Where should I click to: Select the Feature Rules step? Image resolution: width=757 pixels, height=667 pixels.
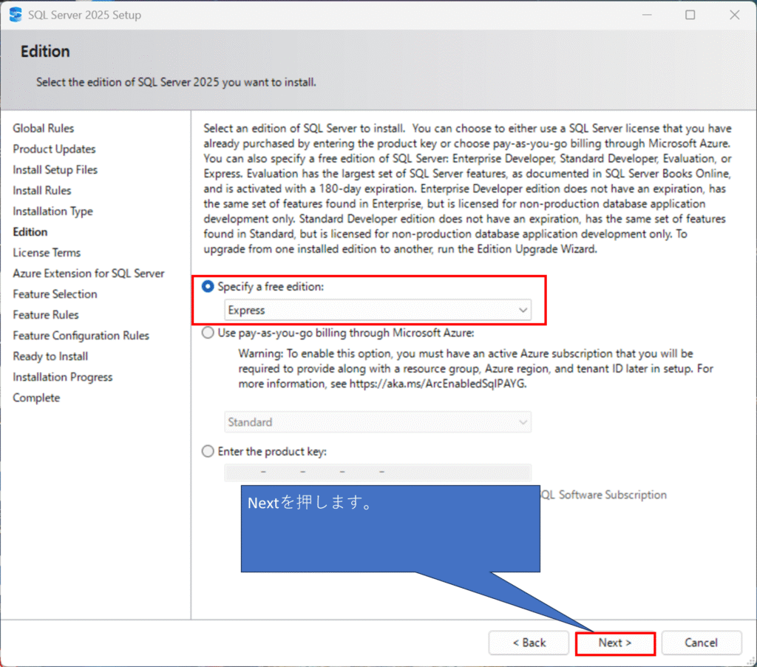point(46,315)
